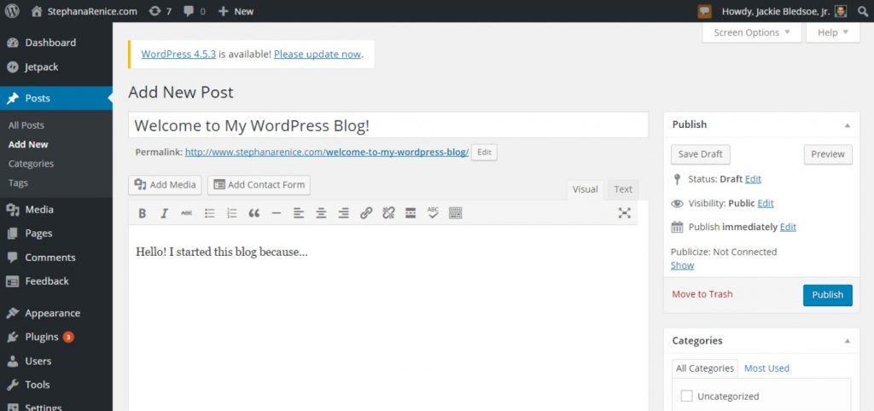Click in the post title field
The image size is (874, 411).
[388, 125]
